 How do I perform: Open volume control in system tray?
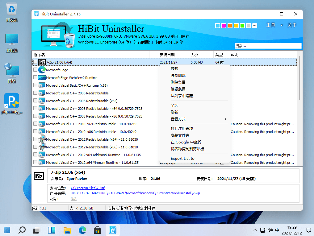coord(270,230)
